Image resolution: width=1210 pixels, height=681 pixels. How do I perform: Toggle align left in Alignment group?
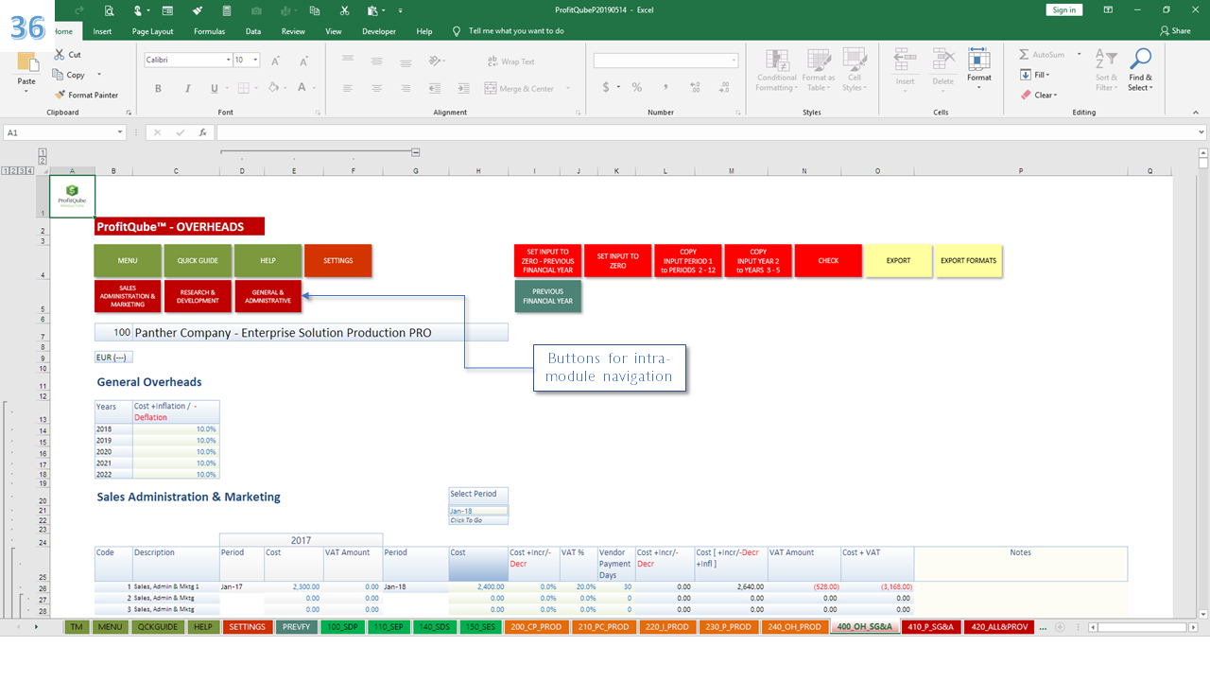pos(348,88)
